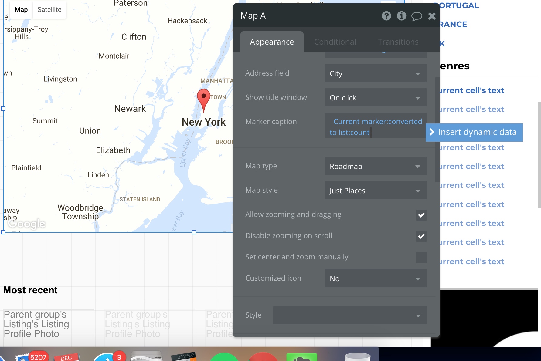
Task: Select the Satellite view button
Action: tap(49, 10)
